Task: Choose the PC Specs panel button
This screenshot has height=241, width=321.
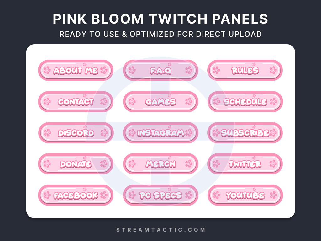Action: 160,195
